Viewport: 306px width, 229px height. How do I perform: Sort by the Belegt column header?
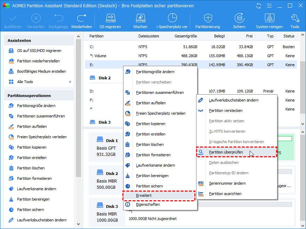(x=219, y=36)
